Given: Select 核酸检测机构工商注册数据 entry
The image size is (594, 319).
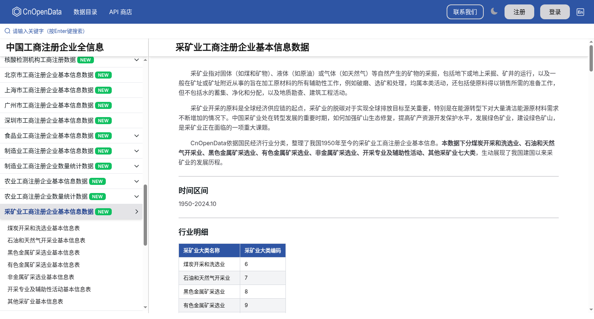Looking at the screenshot, I should [x=40, y=60].
